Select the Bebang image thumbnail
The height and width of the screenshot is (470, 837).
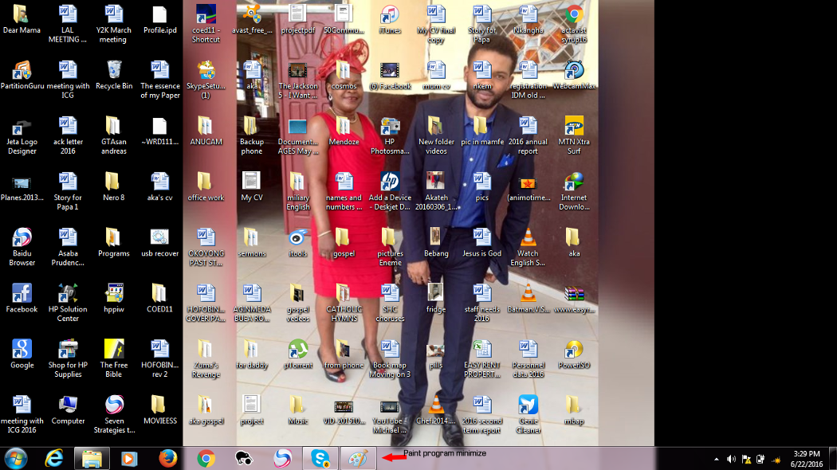tap(436, 243)
